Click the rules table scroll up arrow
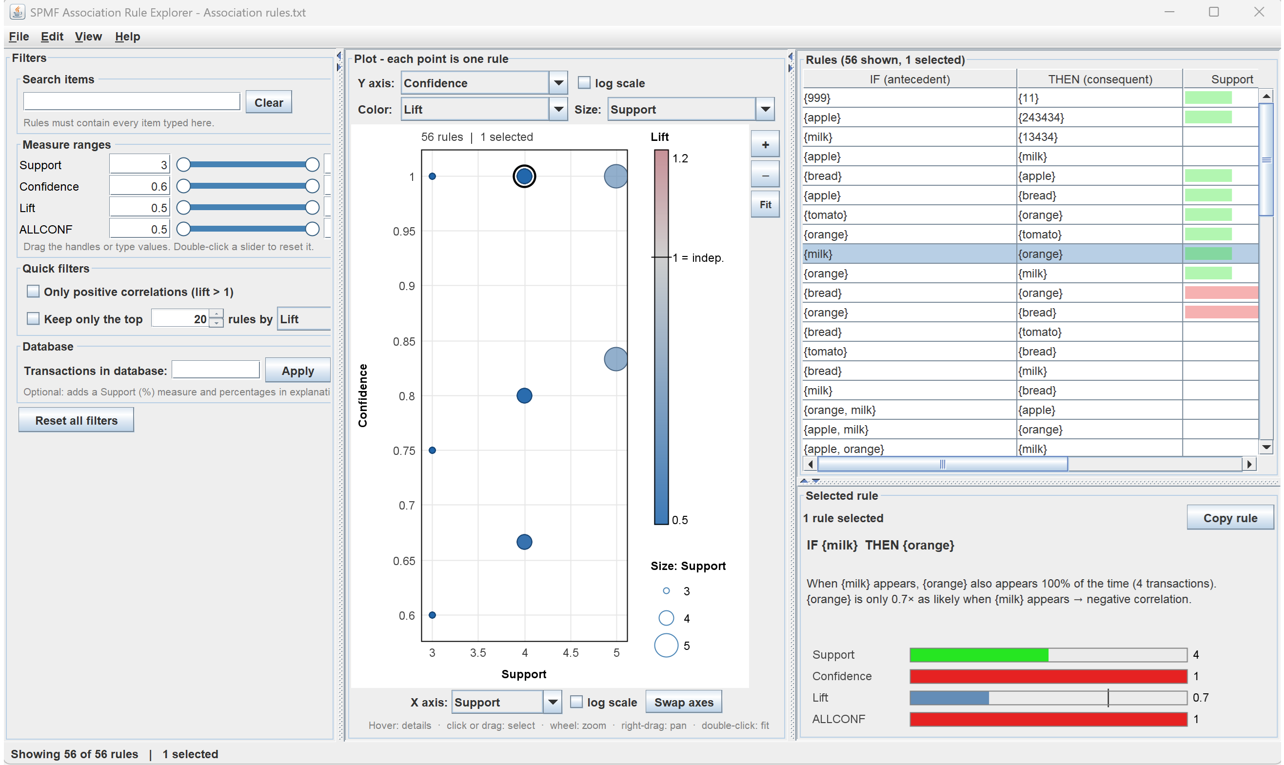The image size is (1284, 765). tap(1265, 97)
